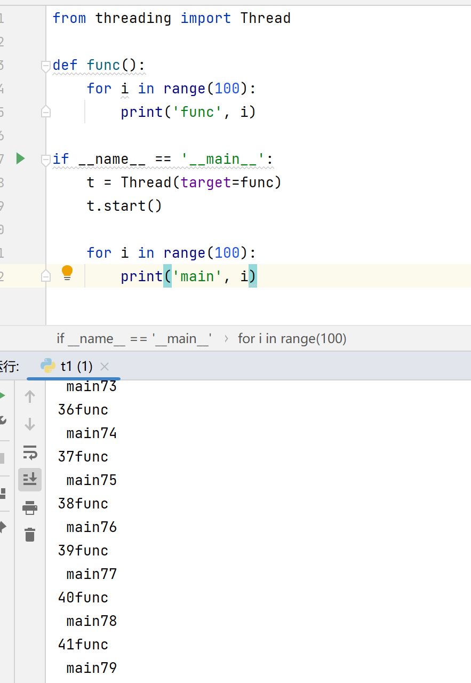The image size is (471, 683).
Task: Click the yellow lightbulb quick-fix icon
Action: click(67, 273)
